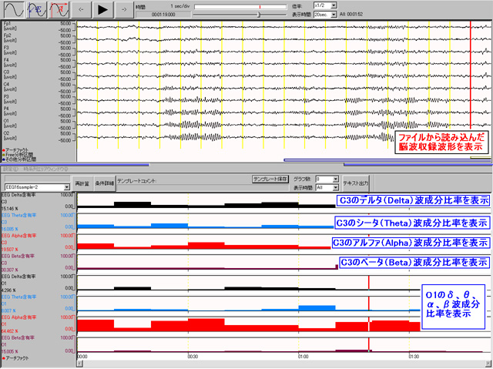The image size is (493, 369).
Task: Select the waveform icon marked with E
Action: coord(36,9)
